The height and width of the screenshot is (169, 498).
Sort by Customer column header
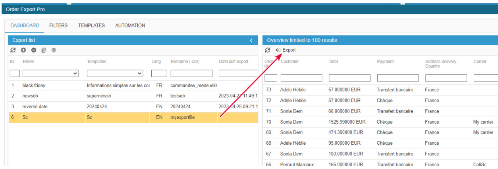(290, 62)
